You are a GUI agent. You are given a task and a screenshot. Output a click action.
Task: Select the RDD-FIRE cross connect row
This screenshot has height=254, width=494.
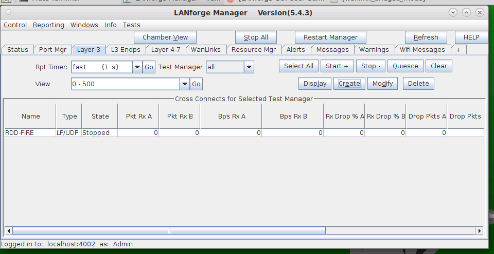tap(244, 133)
